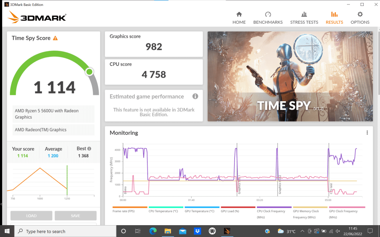380x237 pixels.
Task: Toggle GPU Load (%) legend entry
Action: point(238,210)
